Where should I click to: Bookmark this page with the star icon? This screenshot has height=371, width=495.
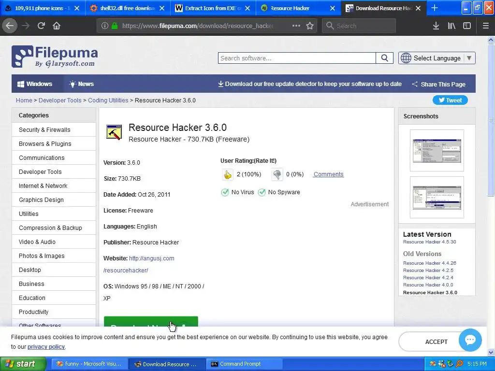point(310,26)
